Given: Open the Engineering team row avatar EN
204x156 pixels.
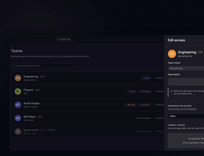Looking at the screenshot, I should (18, 78).
